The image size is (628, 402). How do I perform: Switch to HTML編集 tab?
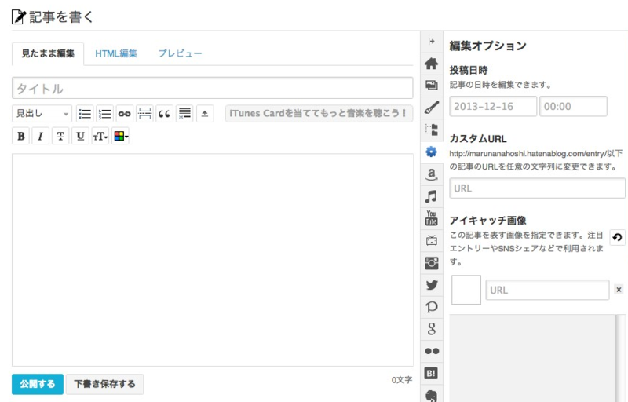point(116,53)
